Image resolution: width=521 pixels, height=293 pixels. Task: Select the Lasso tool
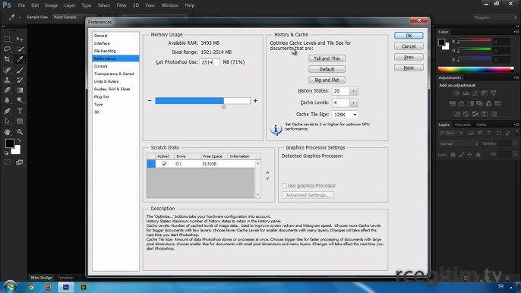click(x=8, y=49)
